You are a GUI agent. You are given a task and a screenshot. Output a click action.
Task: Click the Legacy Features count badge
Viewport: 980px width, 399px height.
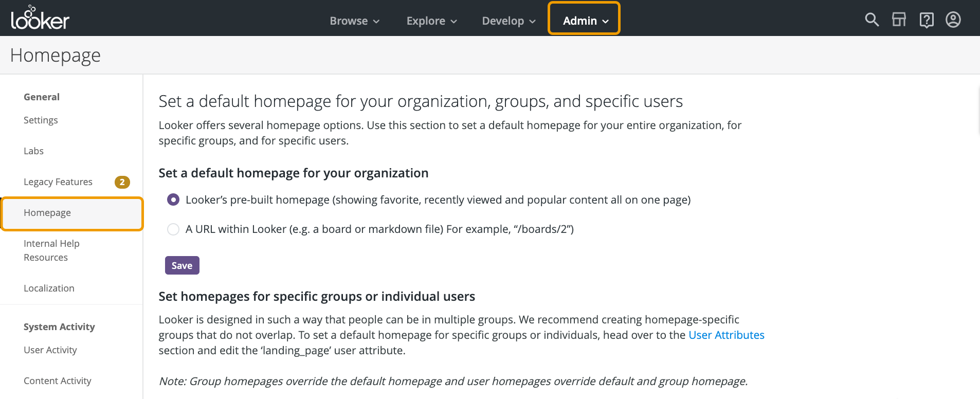click(x=122, y=182)
